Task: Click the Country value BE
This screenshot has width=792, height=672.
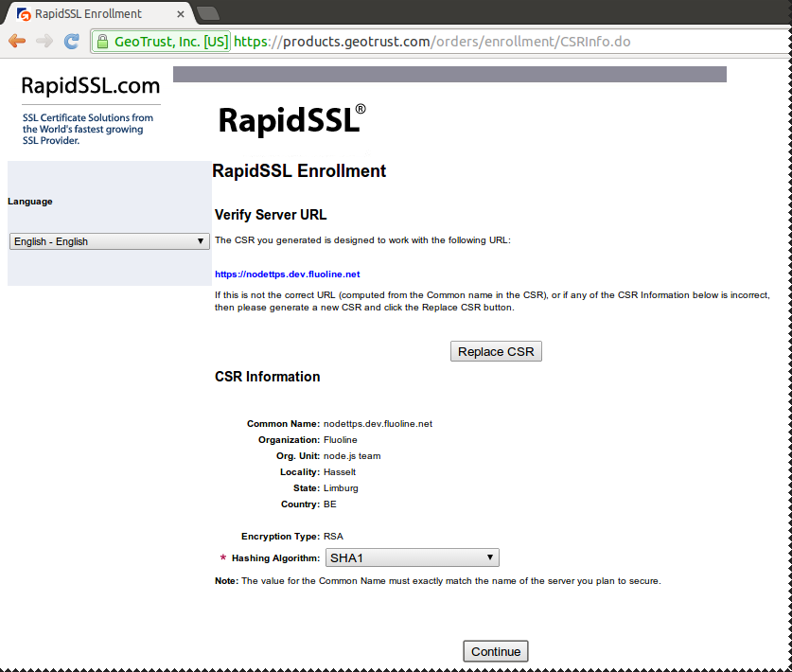Action: coord(330,504)
